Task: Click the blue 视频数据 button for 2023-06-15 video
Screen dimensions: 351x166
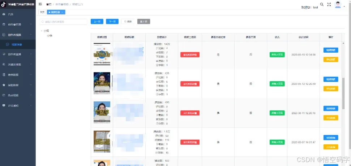Action: tap(331, 50)
